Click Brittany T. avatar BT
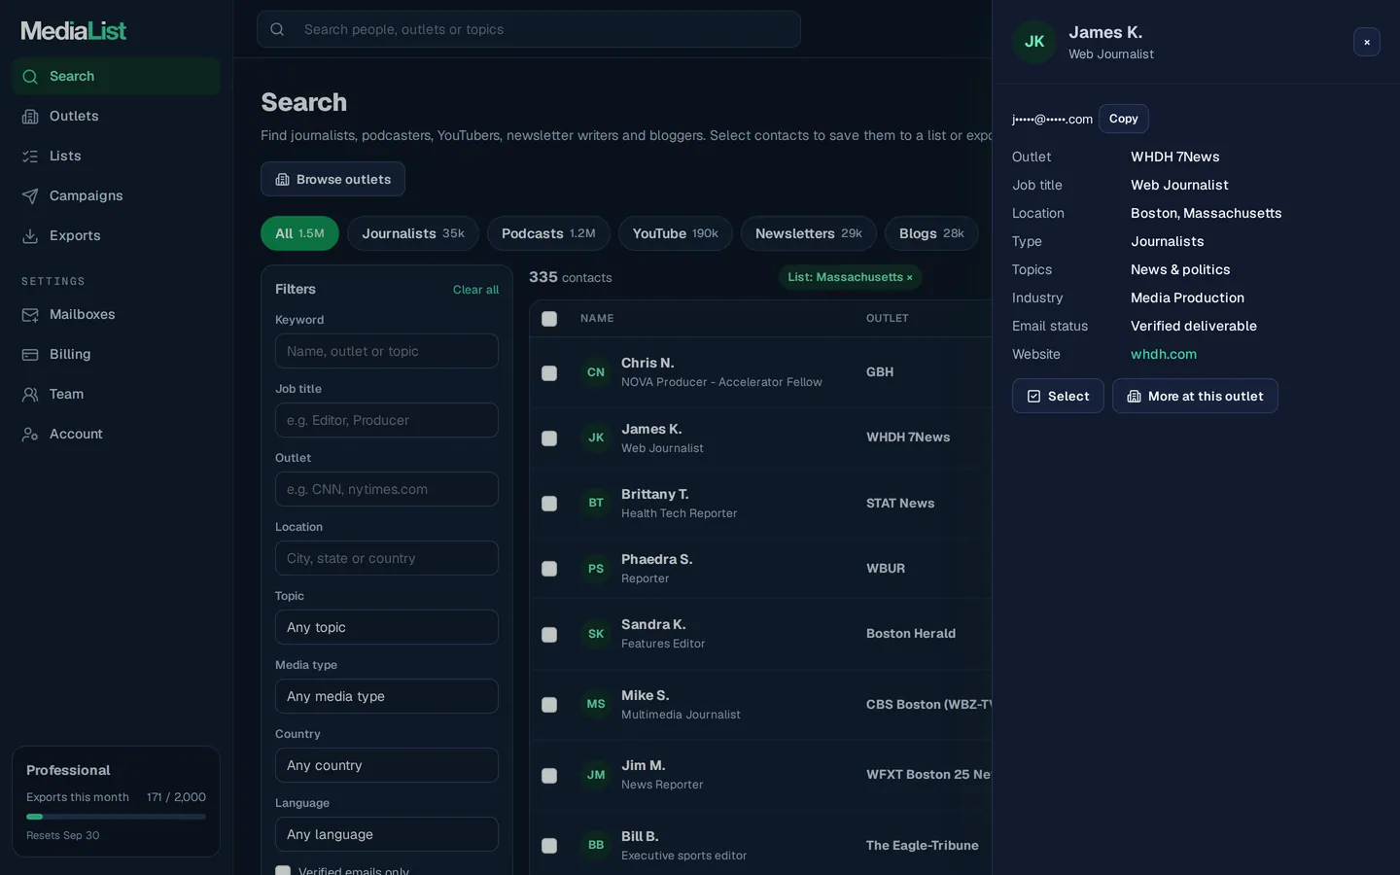This screenshot has height=875, width=1400. point(596,503)
